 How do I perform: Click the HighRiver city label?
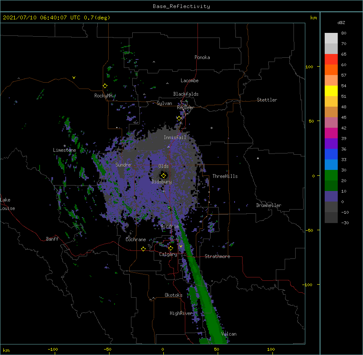click(x=181, y=313)
